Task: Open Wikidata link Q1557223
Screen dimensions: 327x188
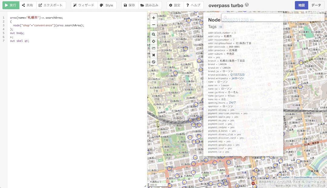Action: [x=237, y=75]
